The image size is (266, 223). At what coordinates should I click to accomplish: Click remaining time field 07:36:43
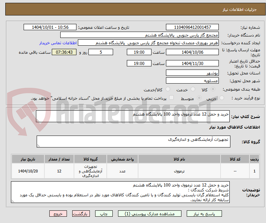[x=64, y=52]
